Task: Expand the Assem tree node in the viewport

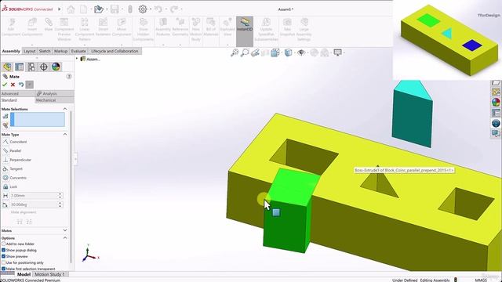Action: [x=77, y=59]
